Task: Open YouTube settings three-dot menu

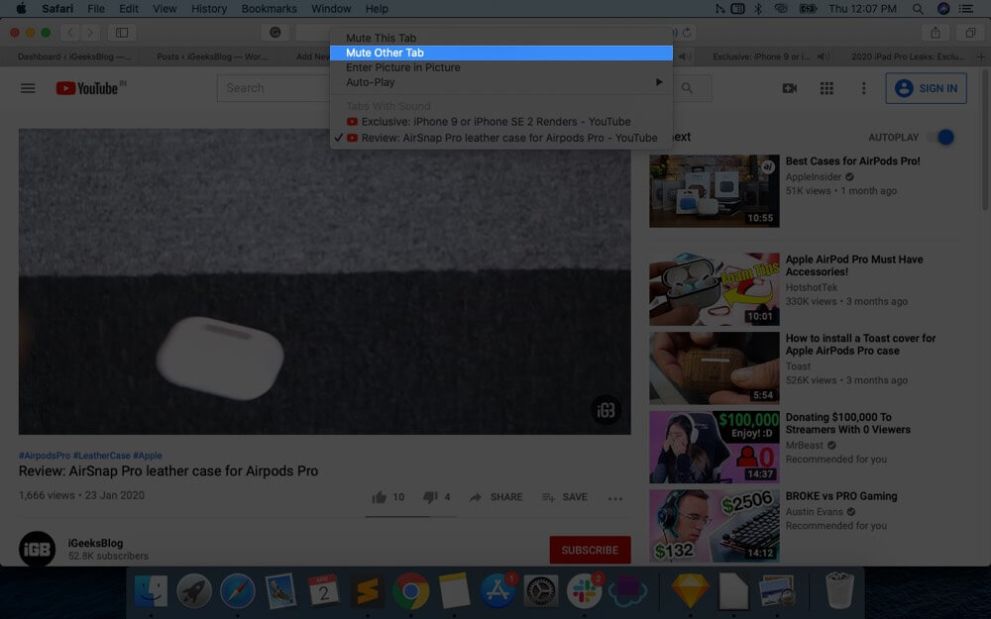Action: [x=863, y=88]
